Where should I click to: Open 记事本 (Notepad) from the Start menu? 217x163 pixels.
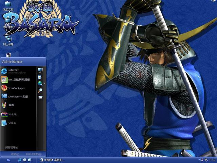(18, 123)
